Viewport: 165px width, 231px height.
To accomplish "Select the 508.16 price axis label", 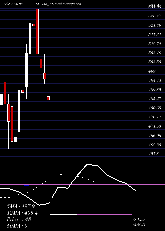I will coord(155,53).
